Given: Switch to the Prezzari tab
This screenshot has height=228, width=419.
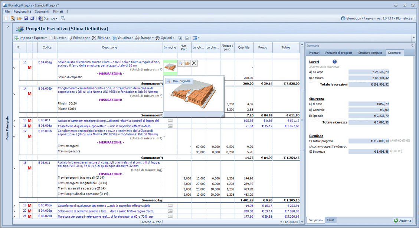Looking at the screenshot, I should point(314,53).
